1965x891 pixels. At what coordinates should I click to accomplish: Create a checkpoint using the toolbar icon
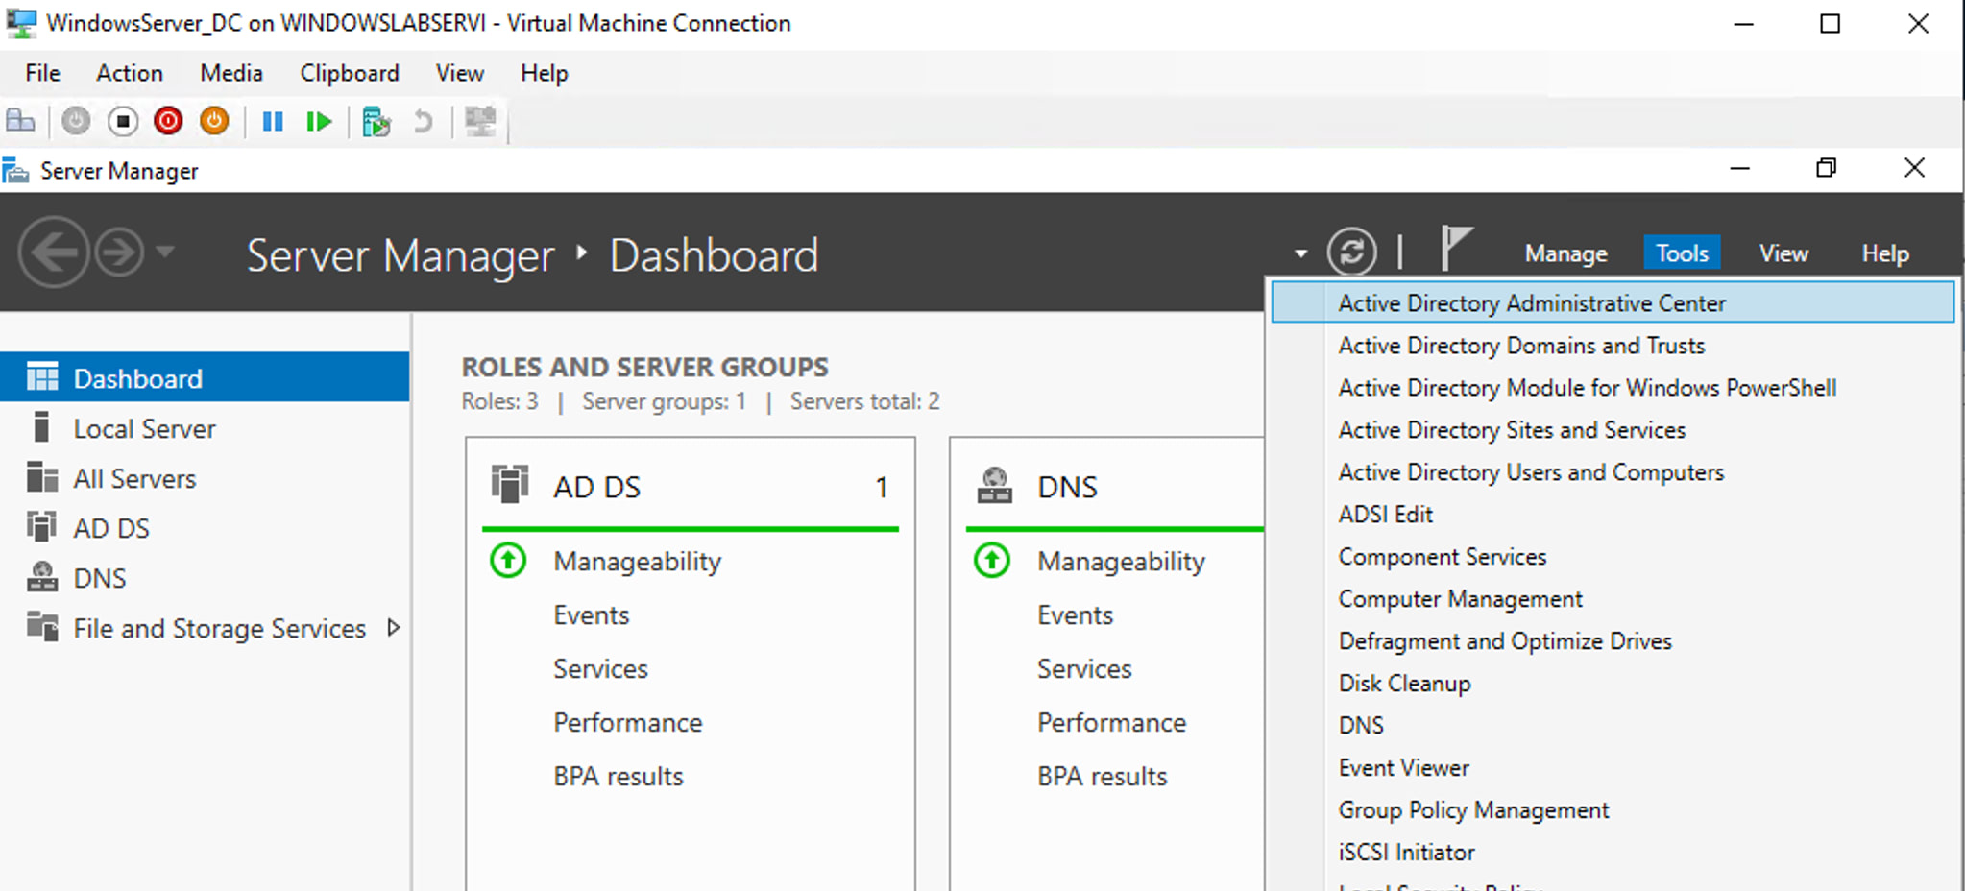(x=376, y=121)
